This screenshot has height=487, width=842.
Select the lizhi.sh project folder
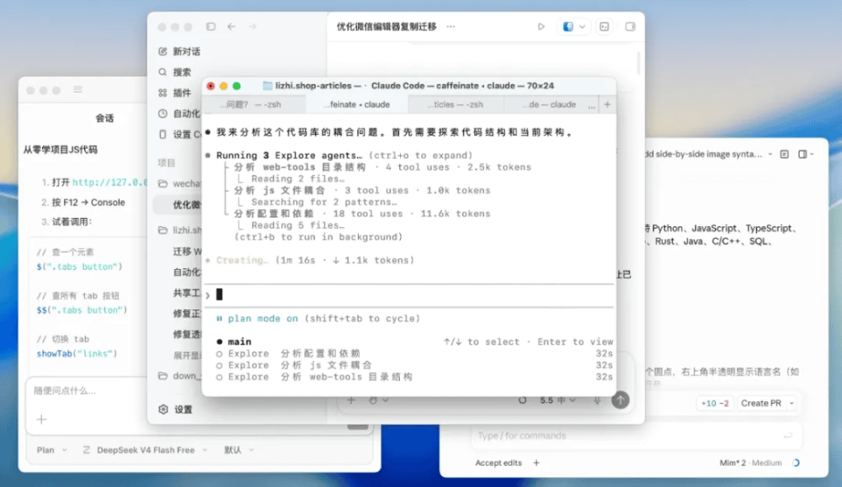[180, 230]
